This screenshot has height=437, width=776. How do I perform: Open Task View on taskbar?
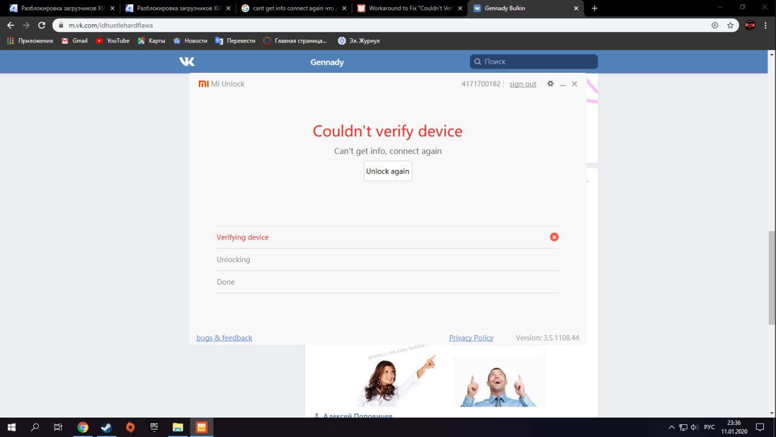click(x=58, y=427)
